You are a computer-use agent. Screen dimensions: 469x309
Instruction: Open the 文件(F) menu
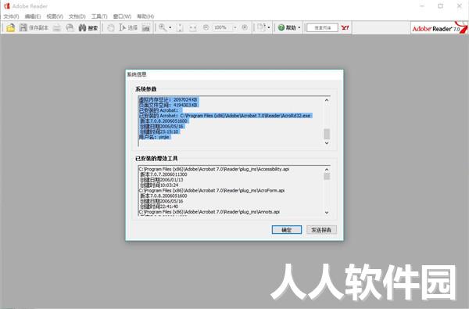(11, 16)
